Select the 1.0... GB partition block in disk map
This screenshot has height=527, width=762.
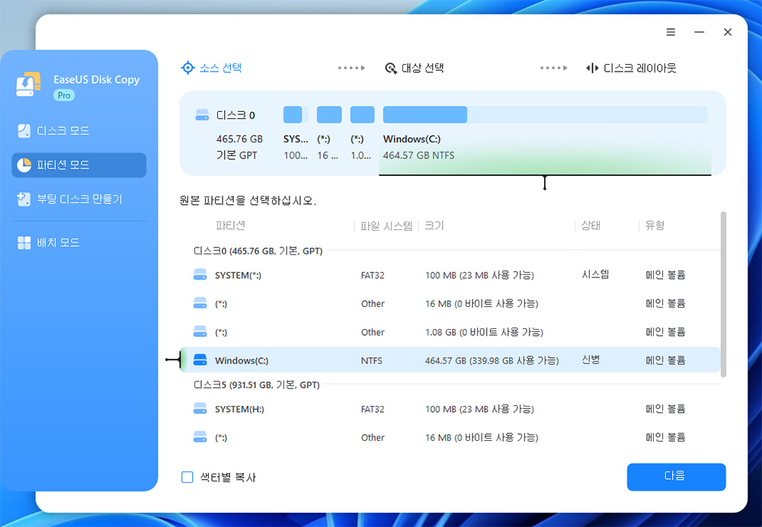(363, 115)
